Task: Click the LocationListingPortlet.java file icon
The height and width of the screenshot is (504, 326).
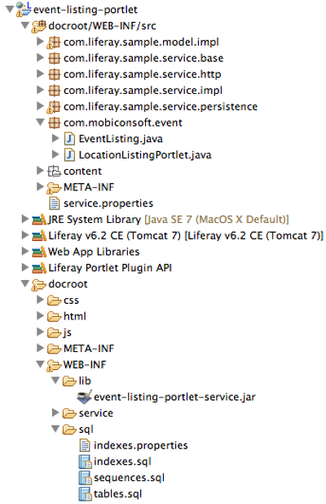Action: point(69,155)
